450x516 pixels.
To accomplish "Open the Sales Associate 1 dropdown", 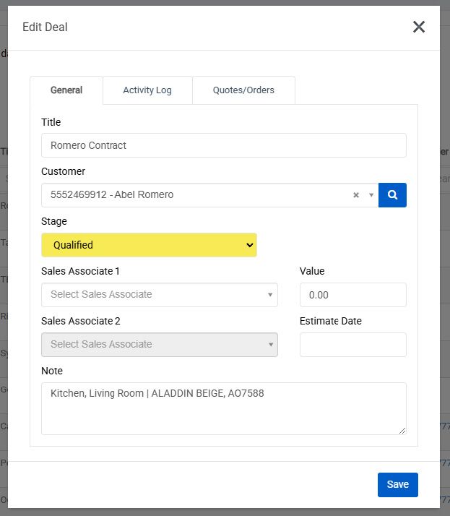I will [x=160, y=295].
